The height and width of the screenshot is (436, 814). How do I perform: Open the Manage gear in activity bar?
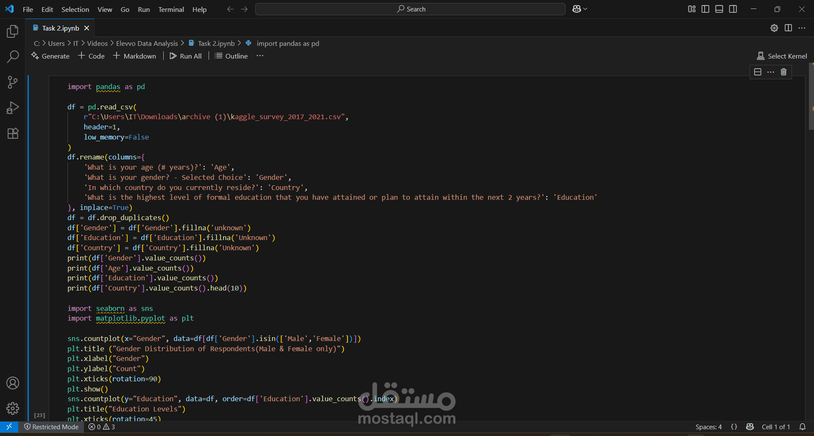[13, 408]
